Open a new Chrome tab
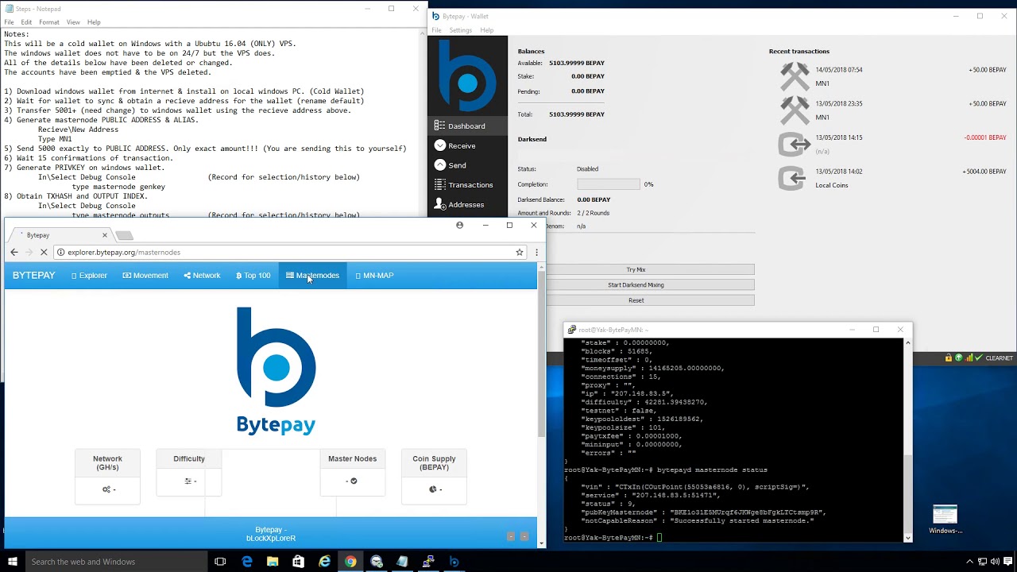This screenshot has height=572, width=1017. pos(124,235)
